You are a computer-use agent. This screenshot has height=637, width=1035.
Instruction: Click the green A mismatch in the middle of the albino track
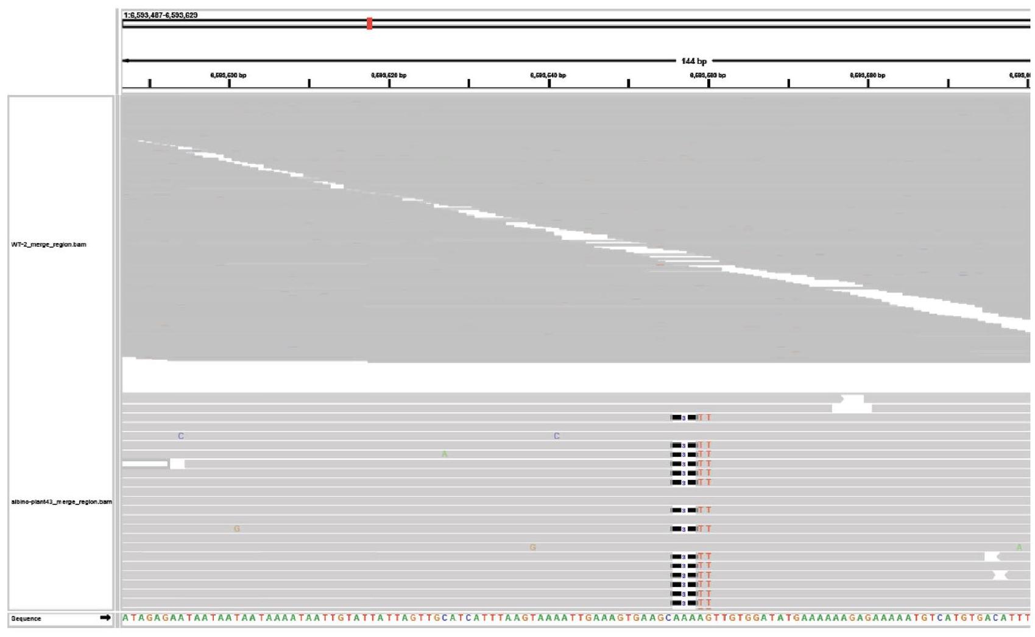445,454
